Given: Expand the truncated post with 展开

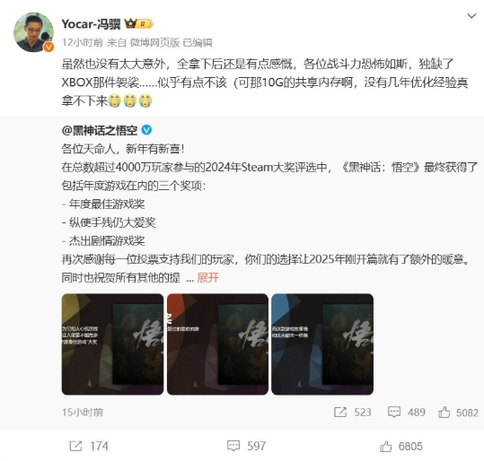Looking at the screenshot, I should click(207, 277).
